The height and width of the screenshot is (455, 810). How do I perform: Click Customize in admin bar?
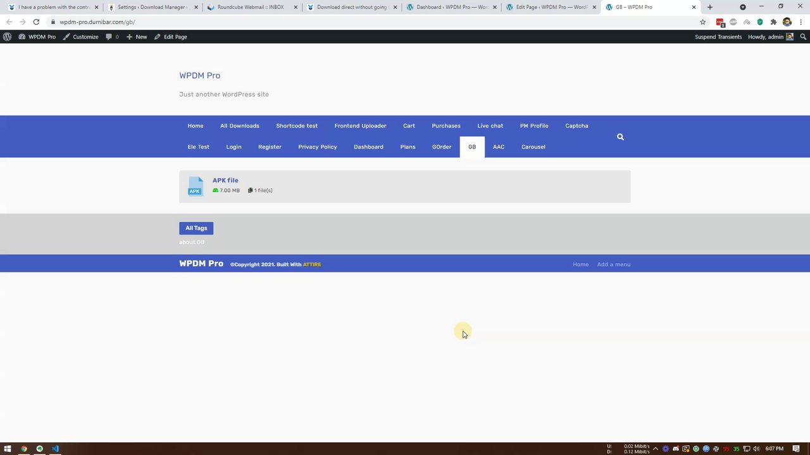click(80, 37)
